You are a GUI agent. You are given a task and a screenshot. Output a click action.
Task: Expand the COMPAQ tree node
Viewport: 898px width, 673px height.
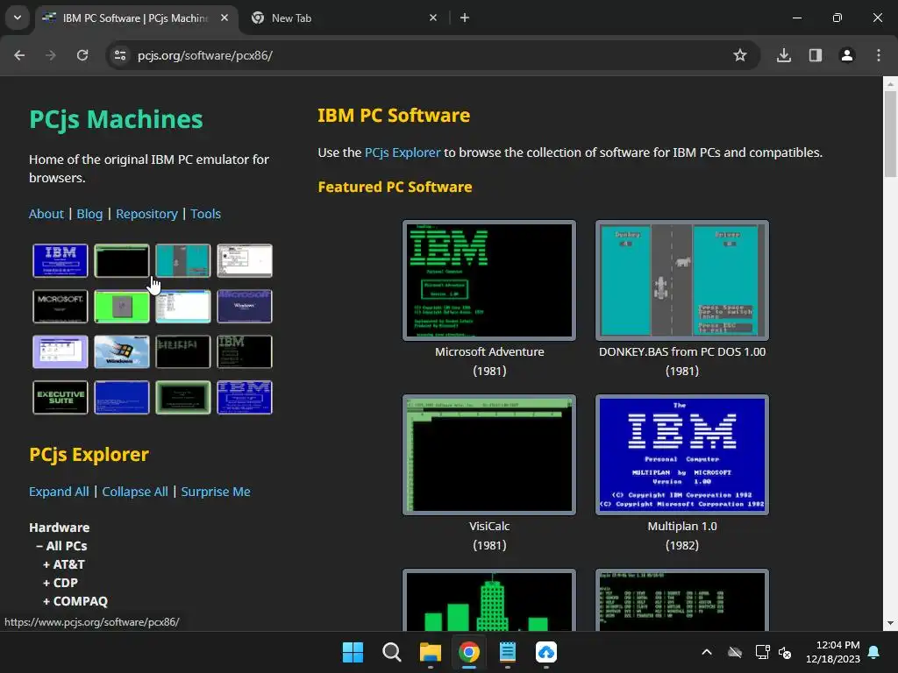tap(75, 601)
